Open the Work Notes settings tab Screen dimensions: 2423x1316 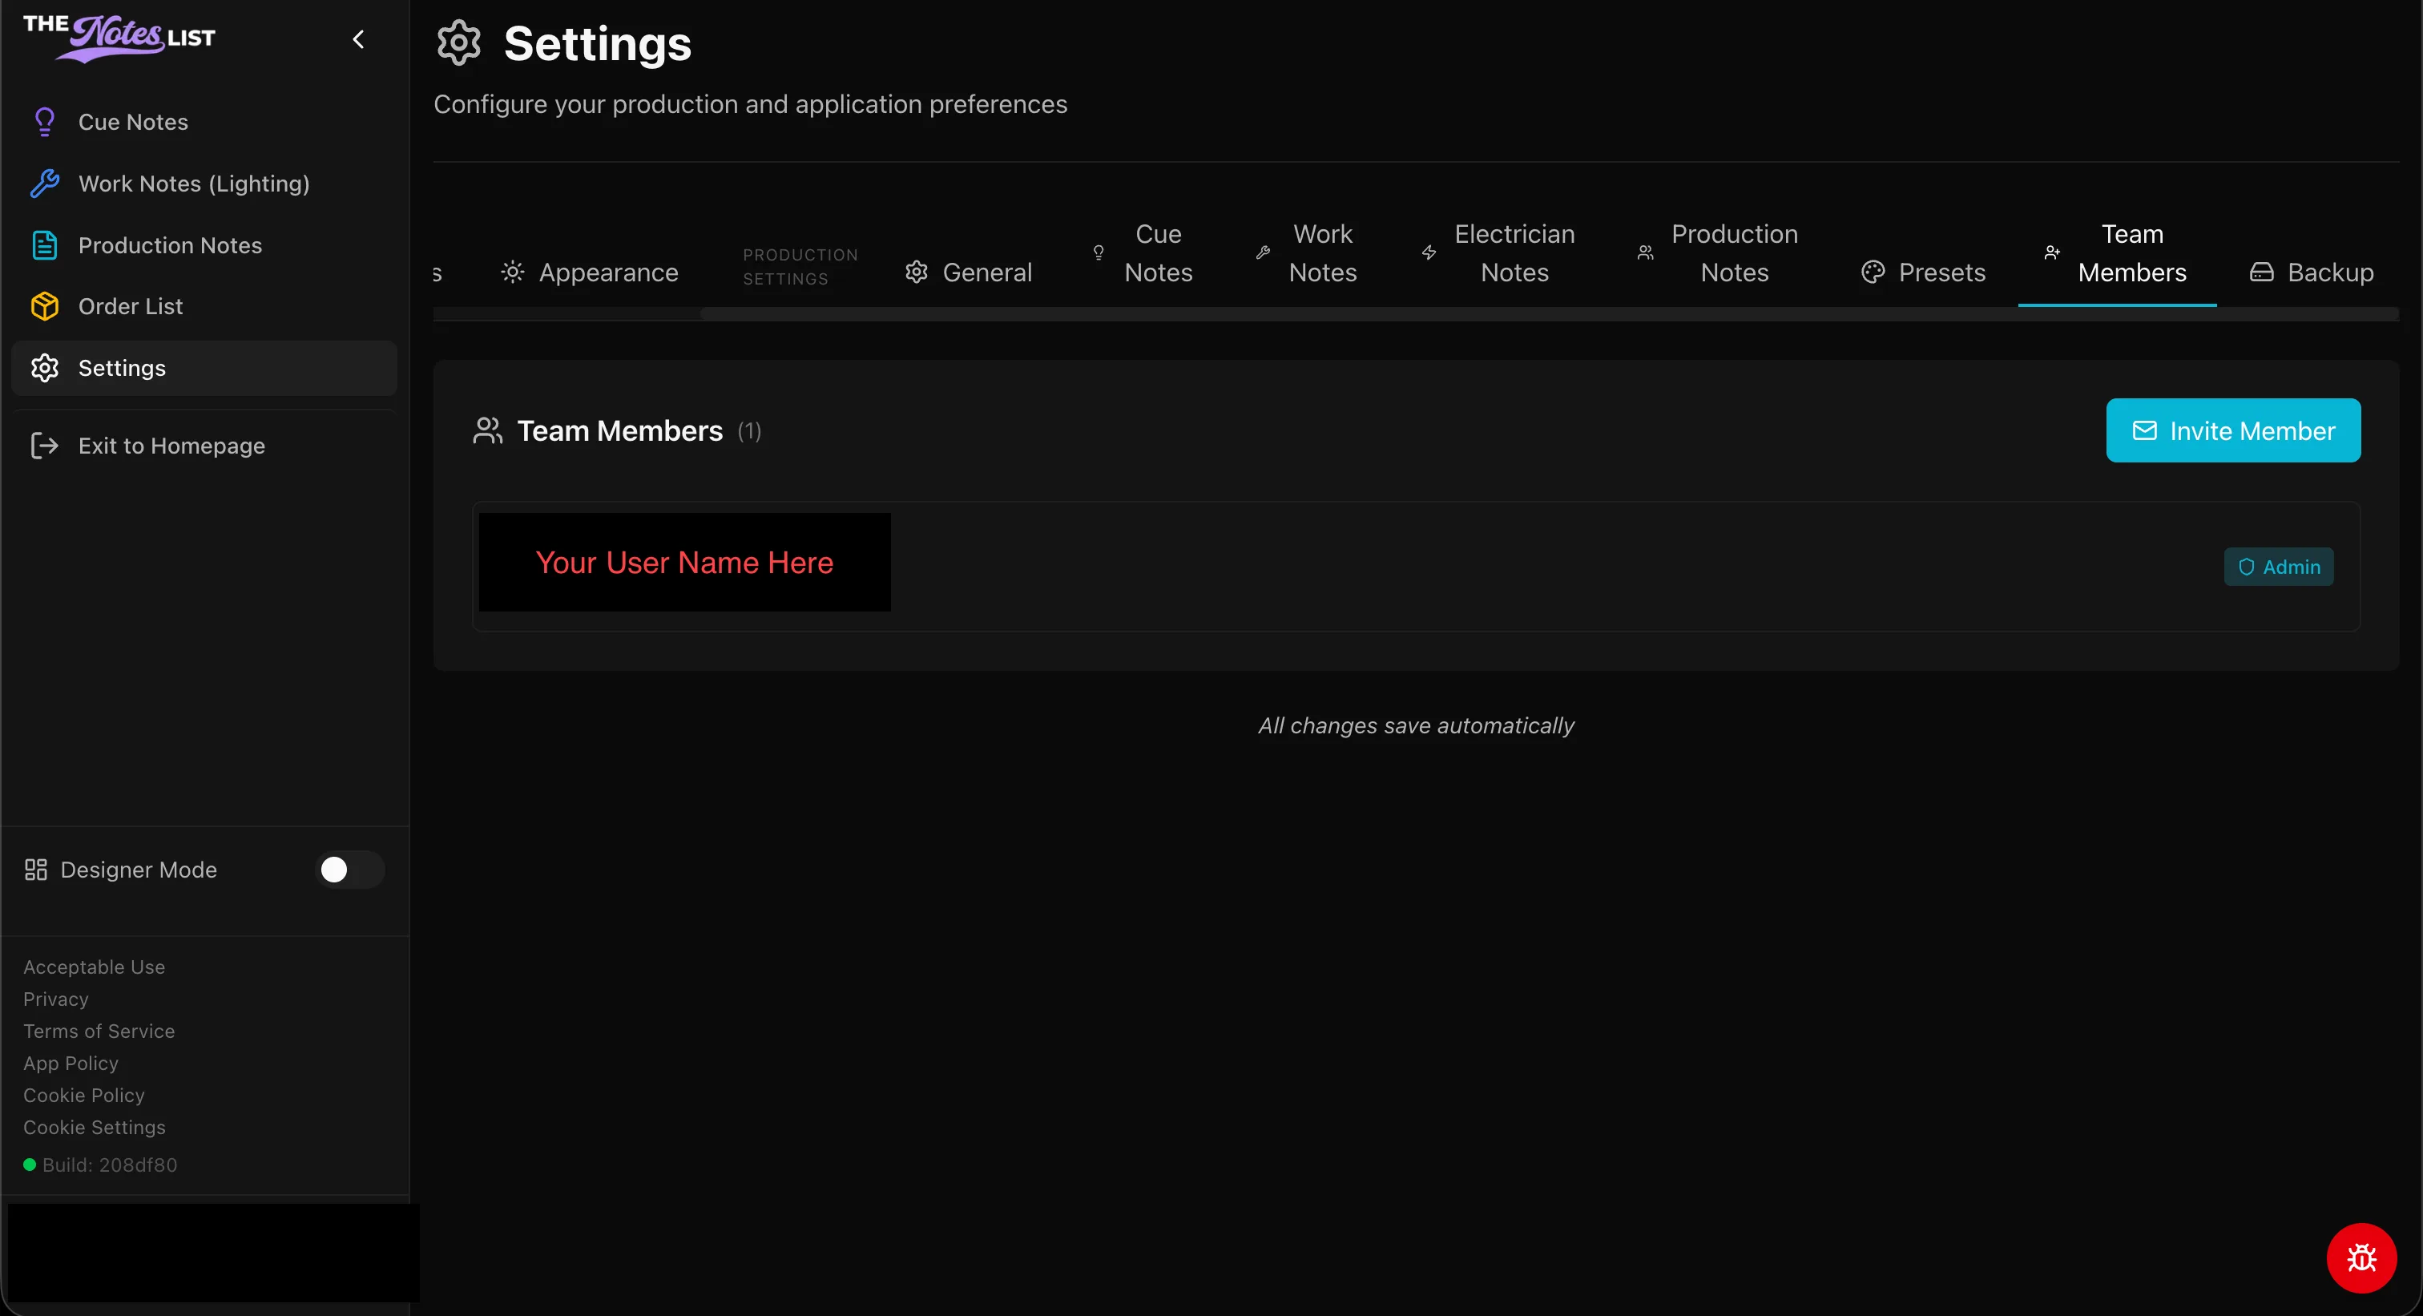(1309, 253)
